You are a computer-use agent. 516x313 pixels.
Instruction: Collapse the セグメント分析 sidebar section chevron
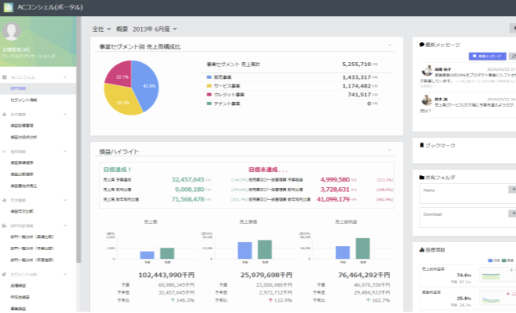point(64,274)
